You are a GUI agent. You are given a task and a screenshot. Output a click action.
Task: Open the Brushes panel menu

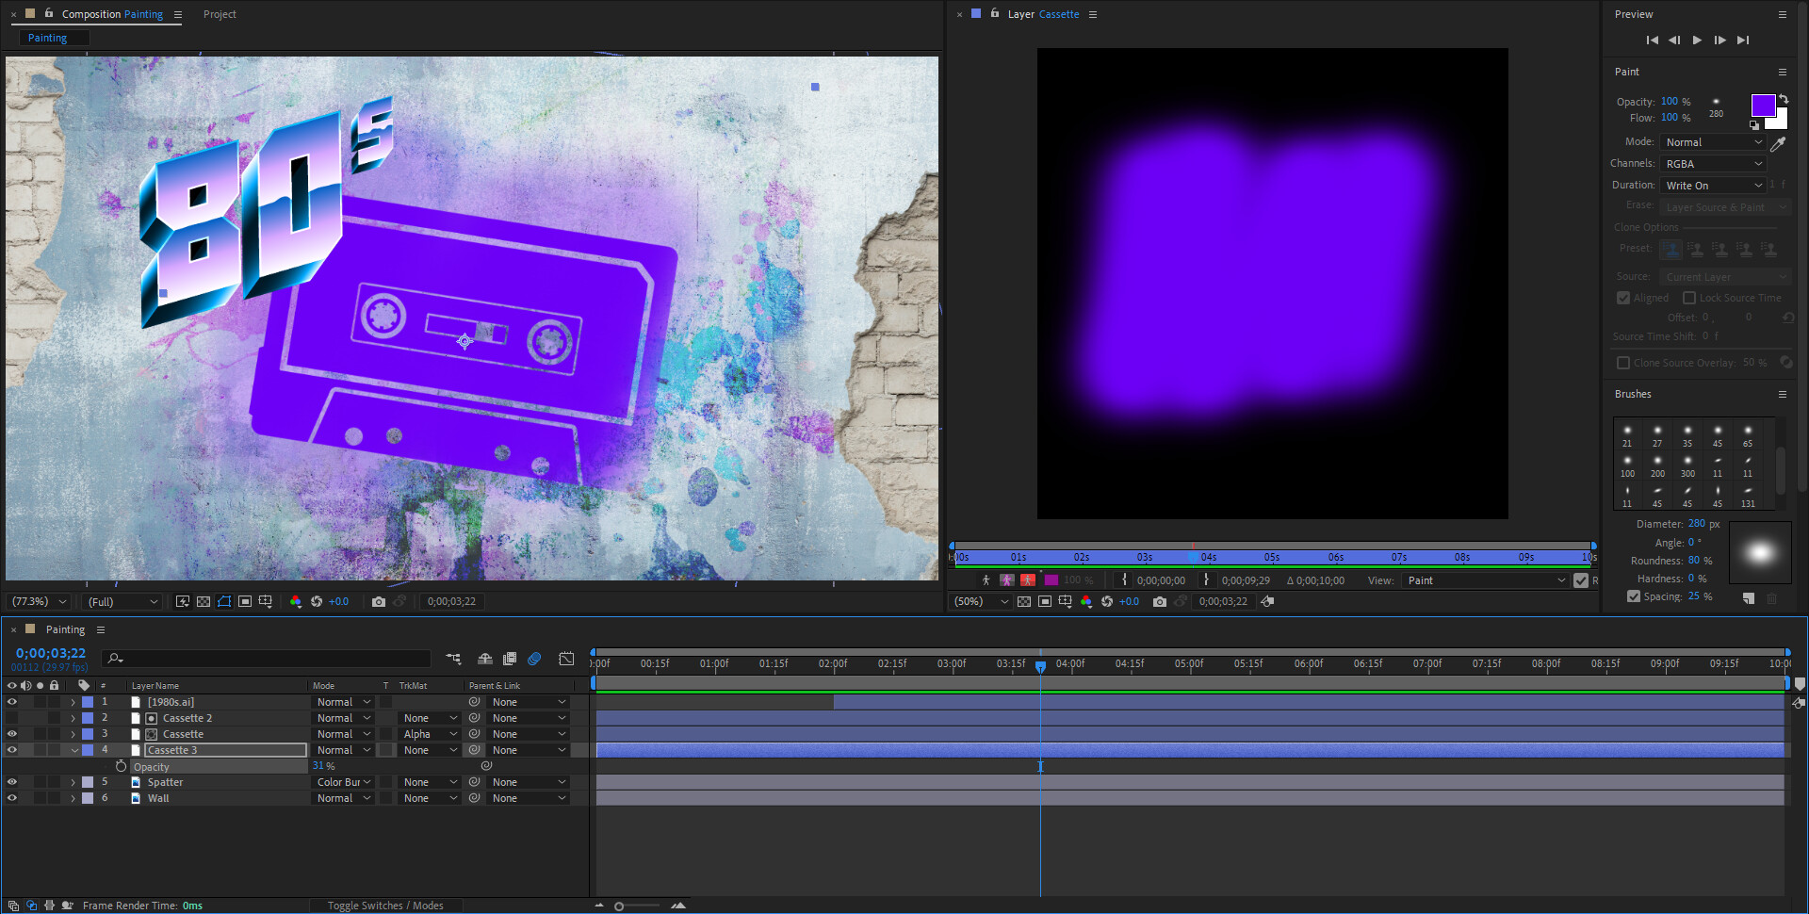point(1783,395)
